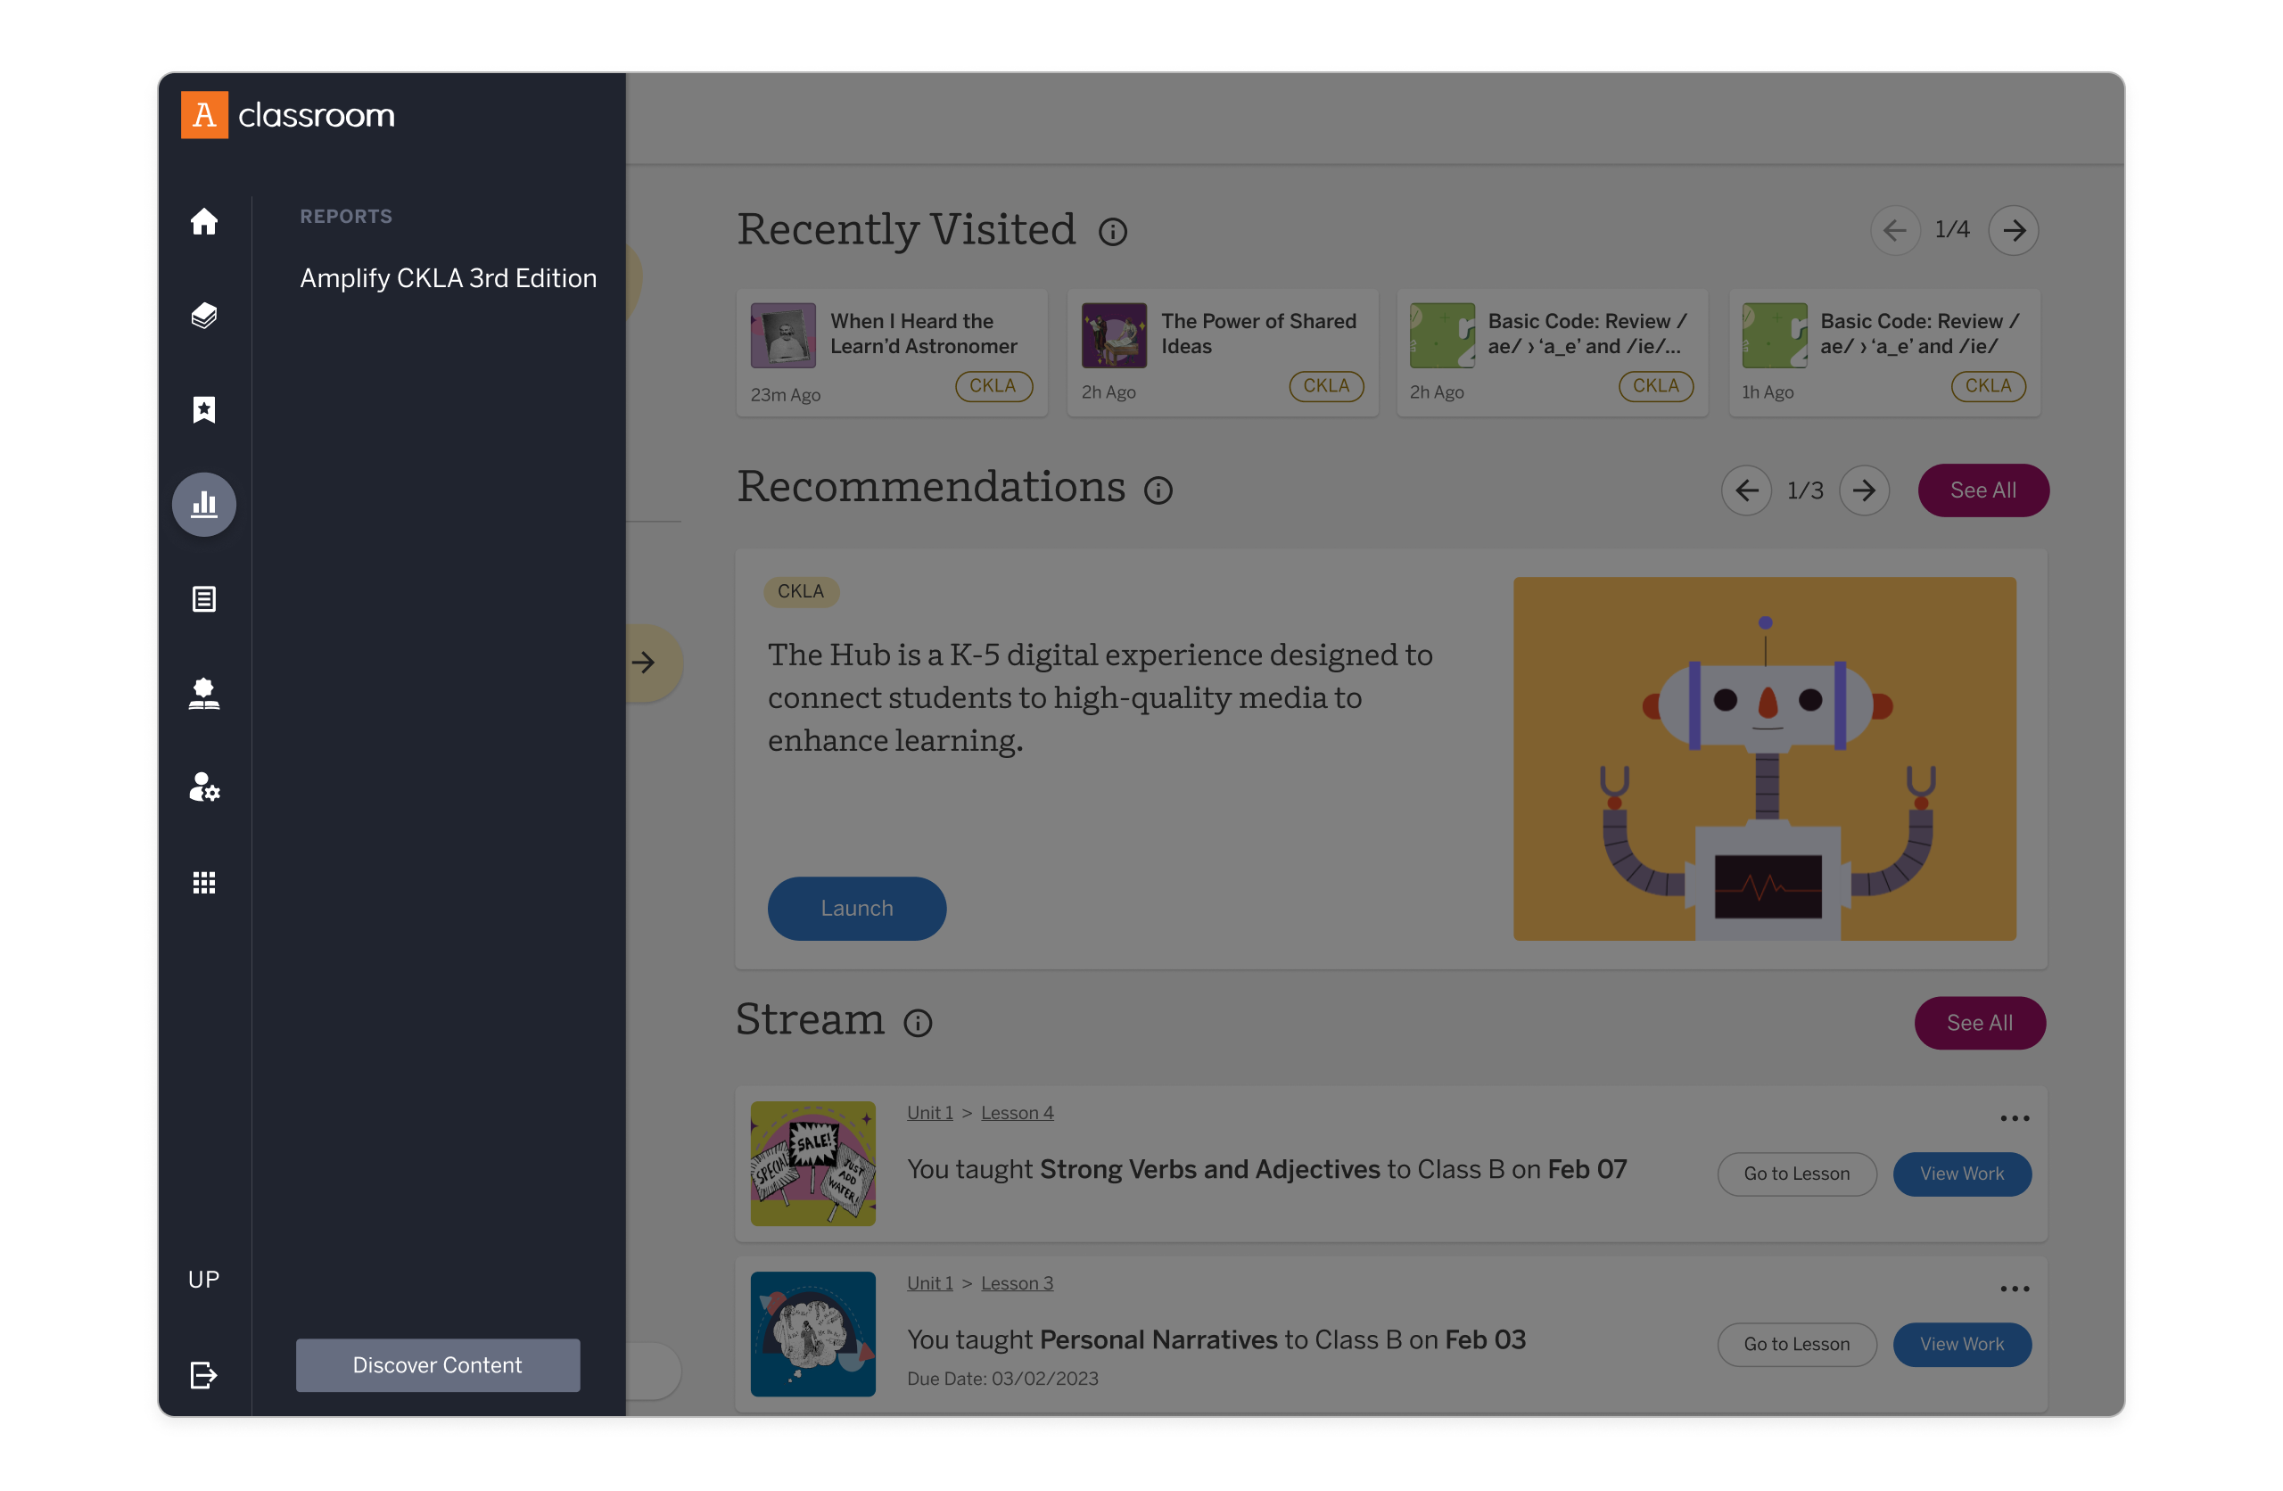2283x1491 pixels.
Task: Open the Home icon in sidebar
Action: point(203,222)
